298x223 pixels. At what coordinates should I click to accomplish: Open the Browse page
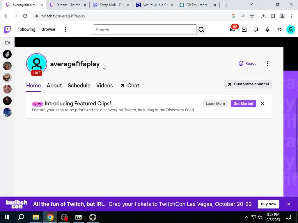48,29
